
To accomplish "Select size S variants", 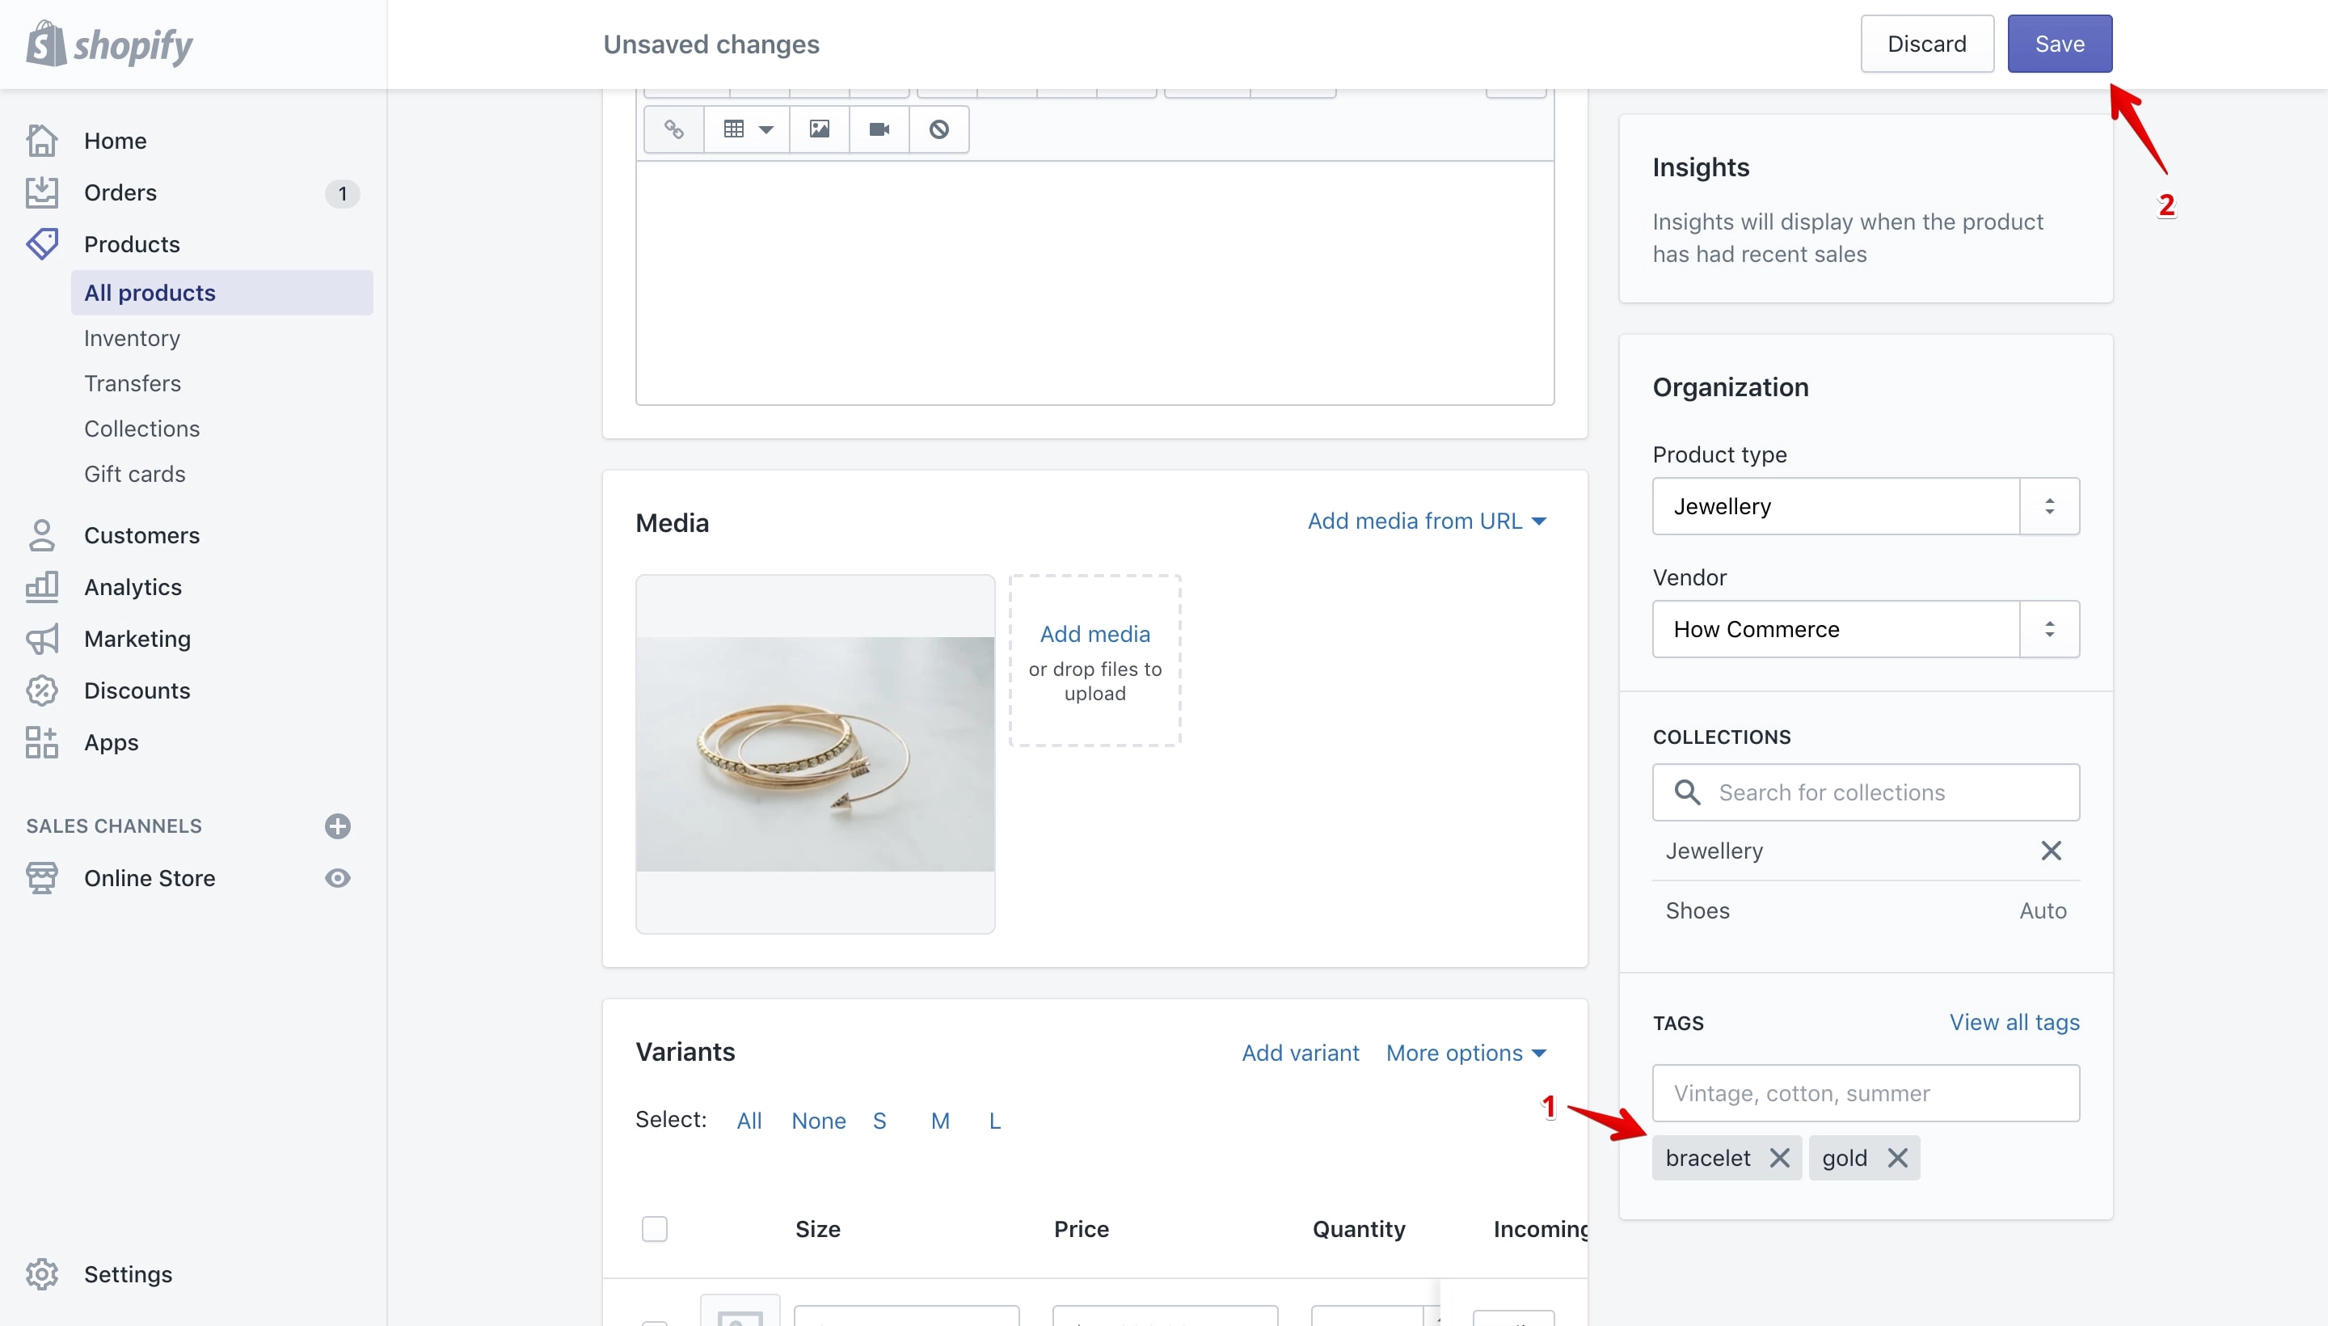I will pos(879,1120).
